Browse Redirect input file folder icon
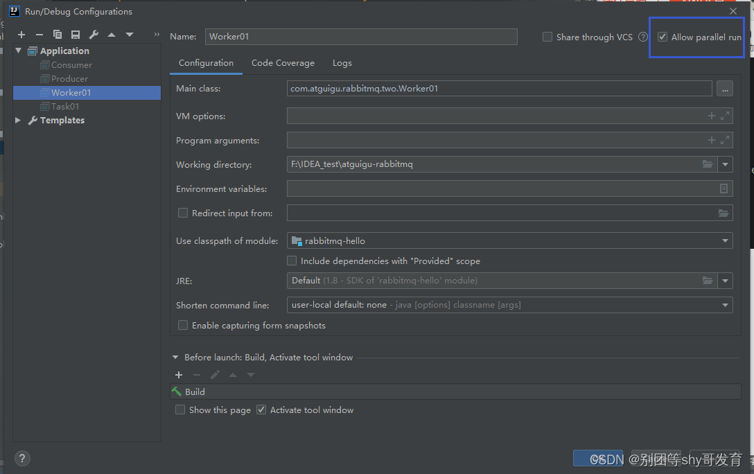754x474 pixels. (724, 213)
